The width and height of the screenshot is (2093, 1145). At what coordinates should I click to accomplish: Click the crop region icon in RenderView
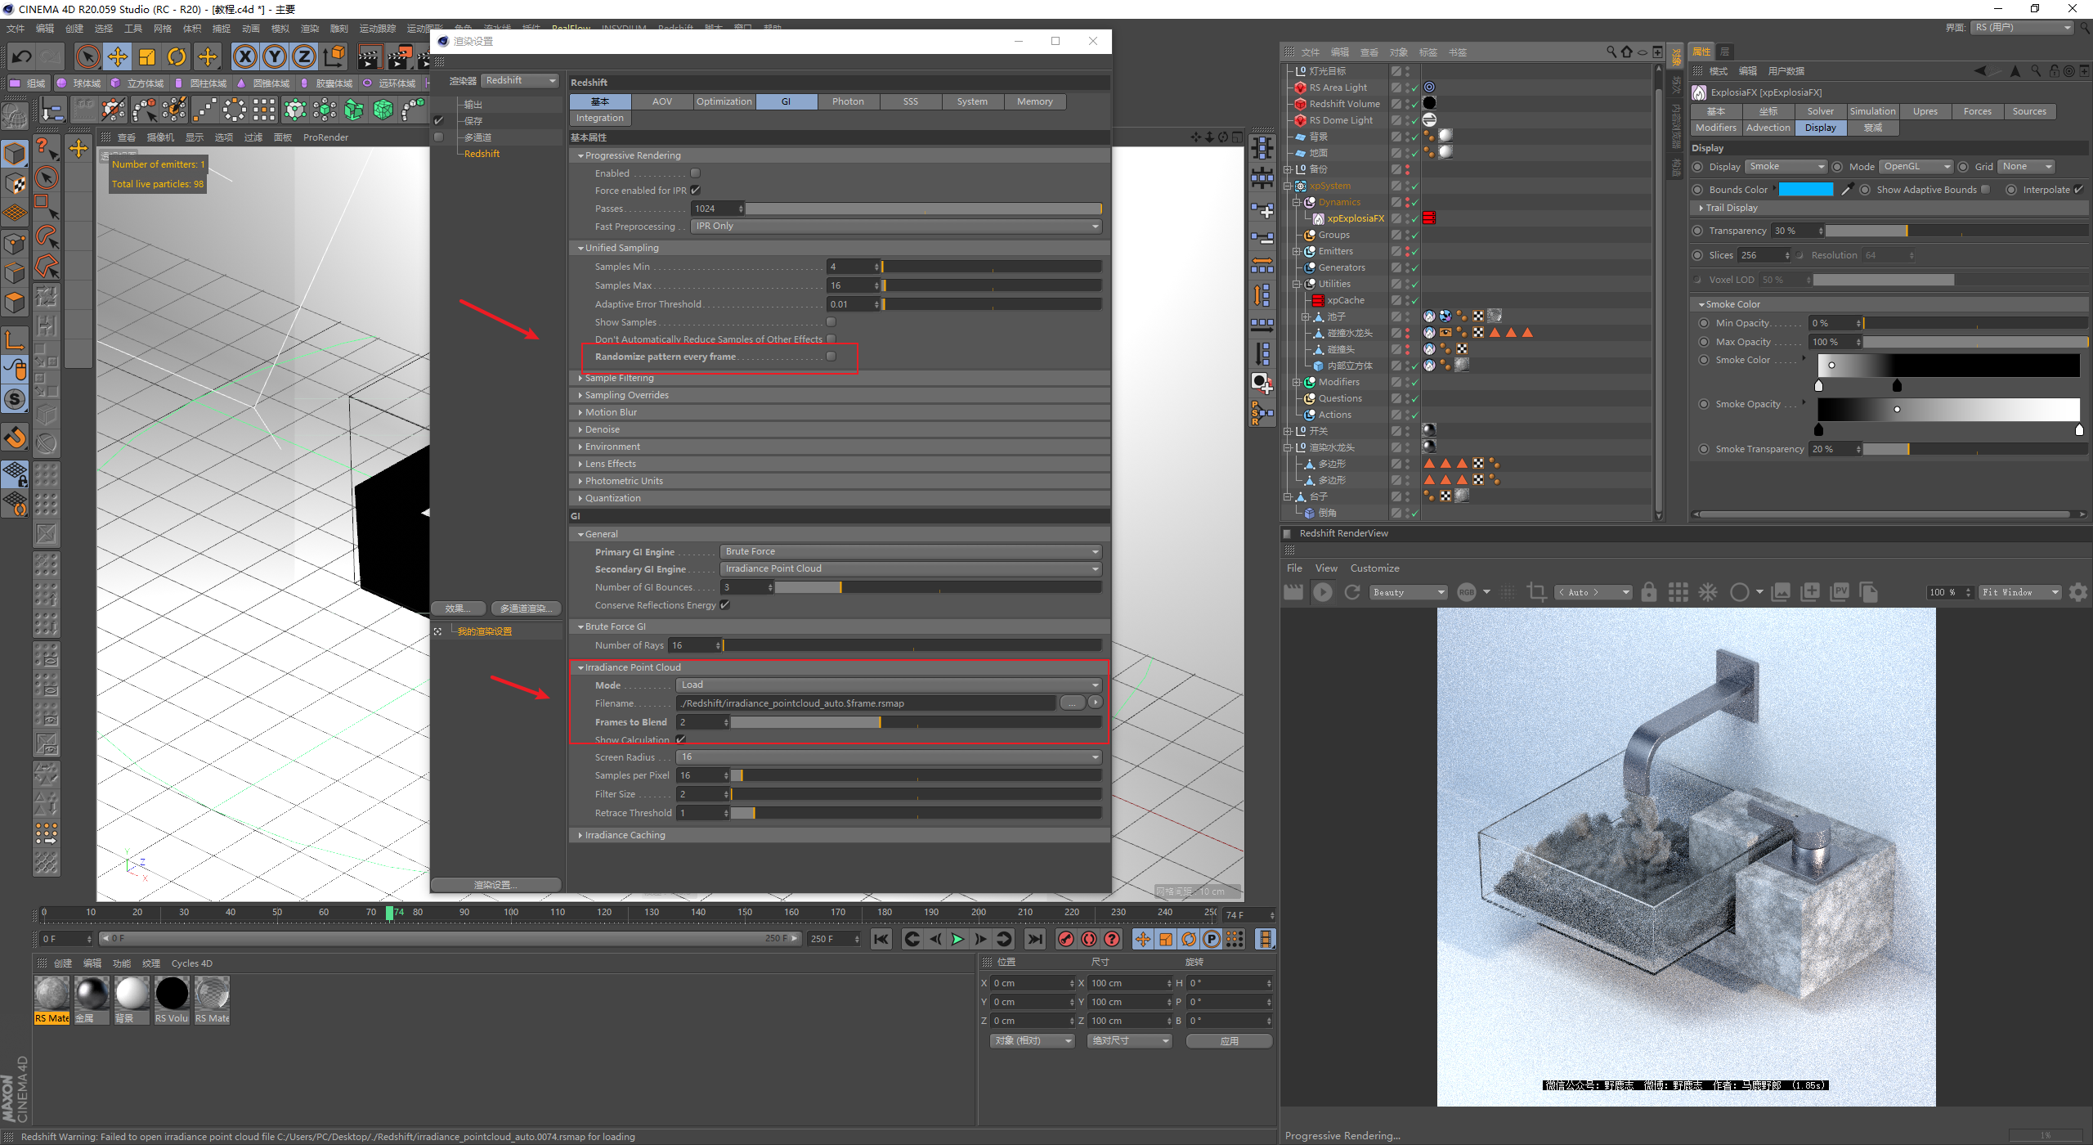point(1536,592)
